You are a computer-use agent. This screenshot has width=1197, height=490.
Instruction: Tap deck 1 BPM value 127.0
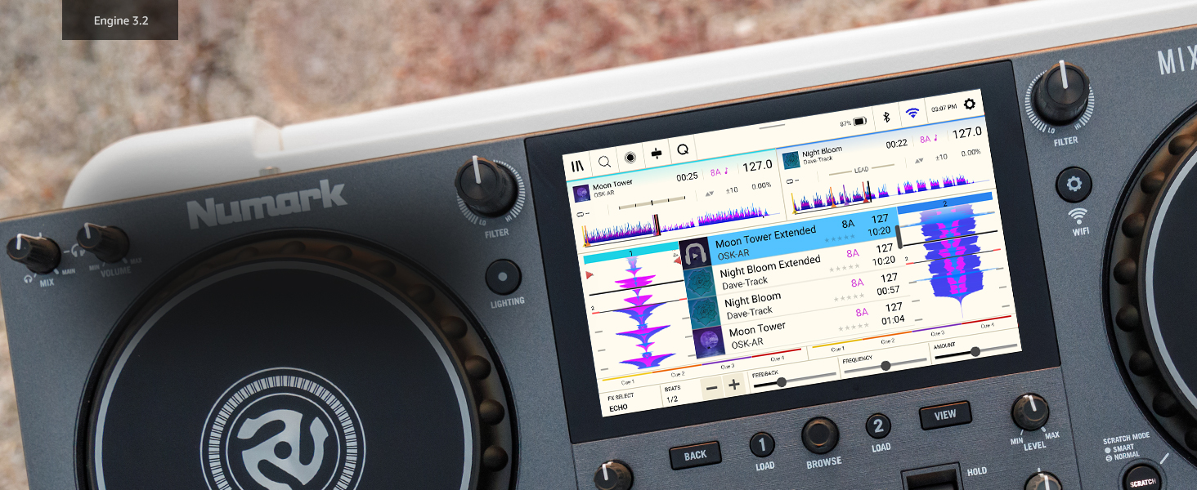(x=756, y=166)
